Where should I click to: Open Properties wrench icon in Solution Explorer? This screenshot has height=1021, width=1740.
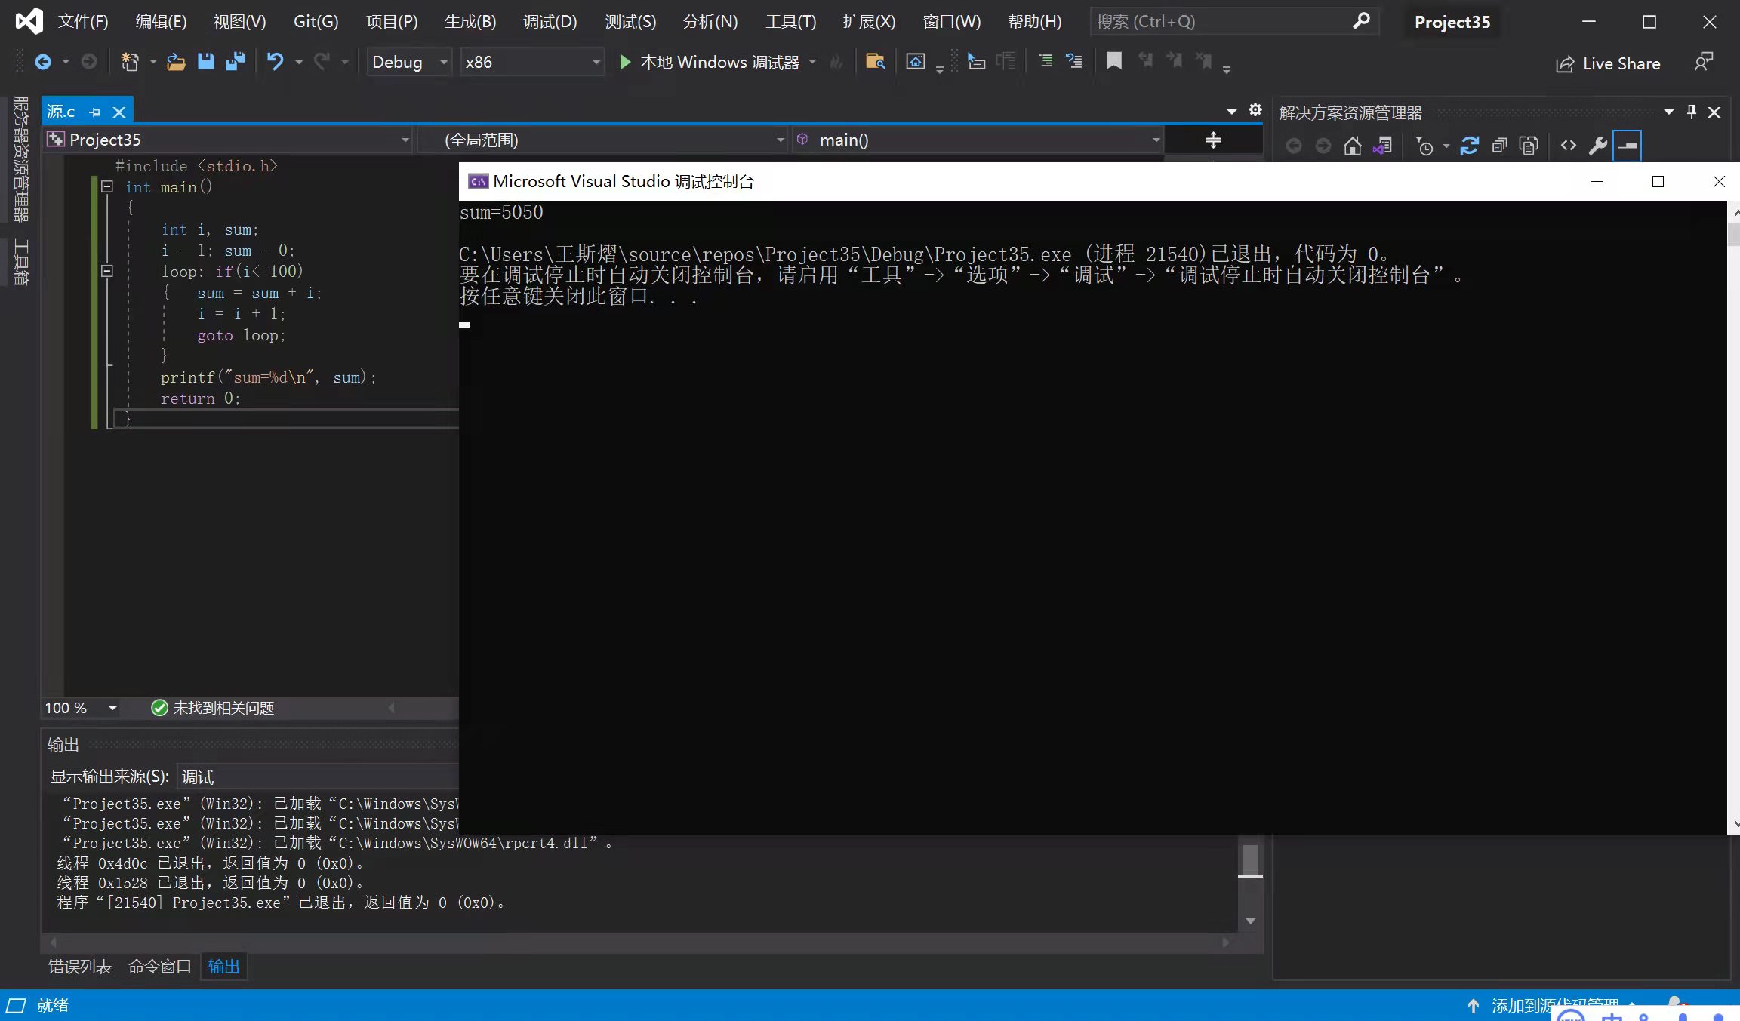point(1597,146)
